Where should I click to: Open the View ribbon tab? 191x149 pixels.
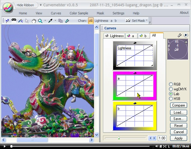(x=39, y=13)
